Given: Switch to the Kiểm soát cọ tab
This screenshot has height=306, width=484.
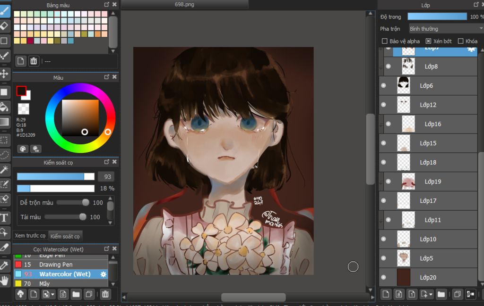Looking at the screenshot, I should click(x=65, y=236).
